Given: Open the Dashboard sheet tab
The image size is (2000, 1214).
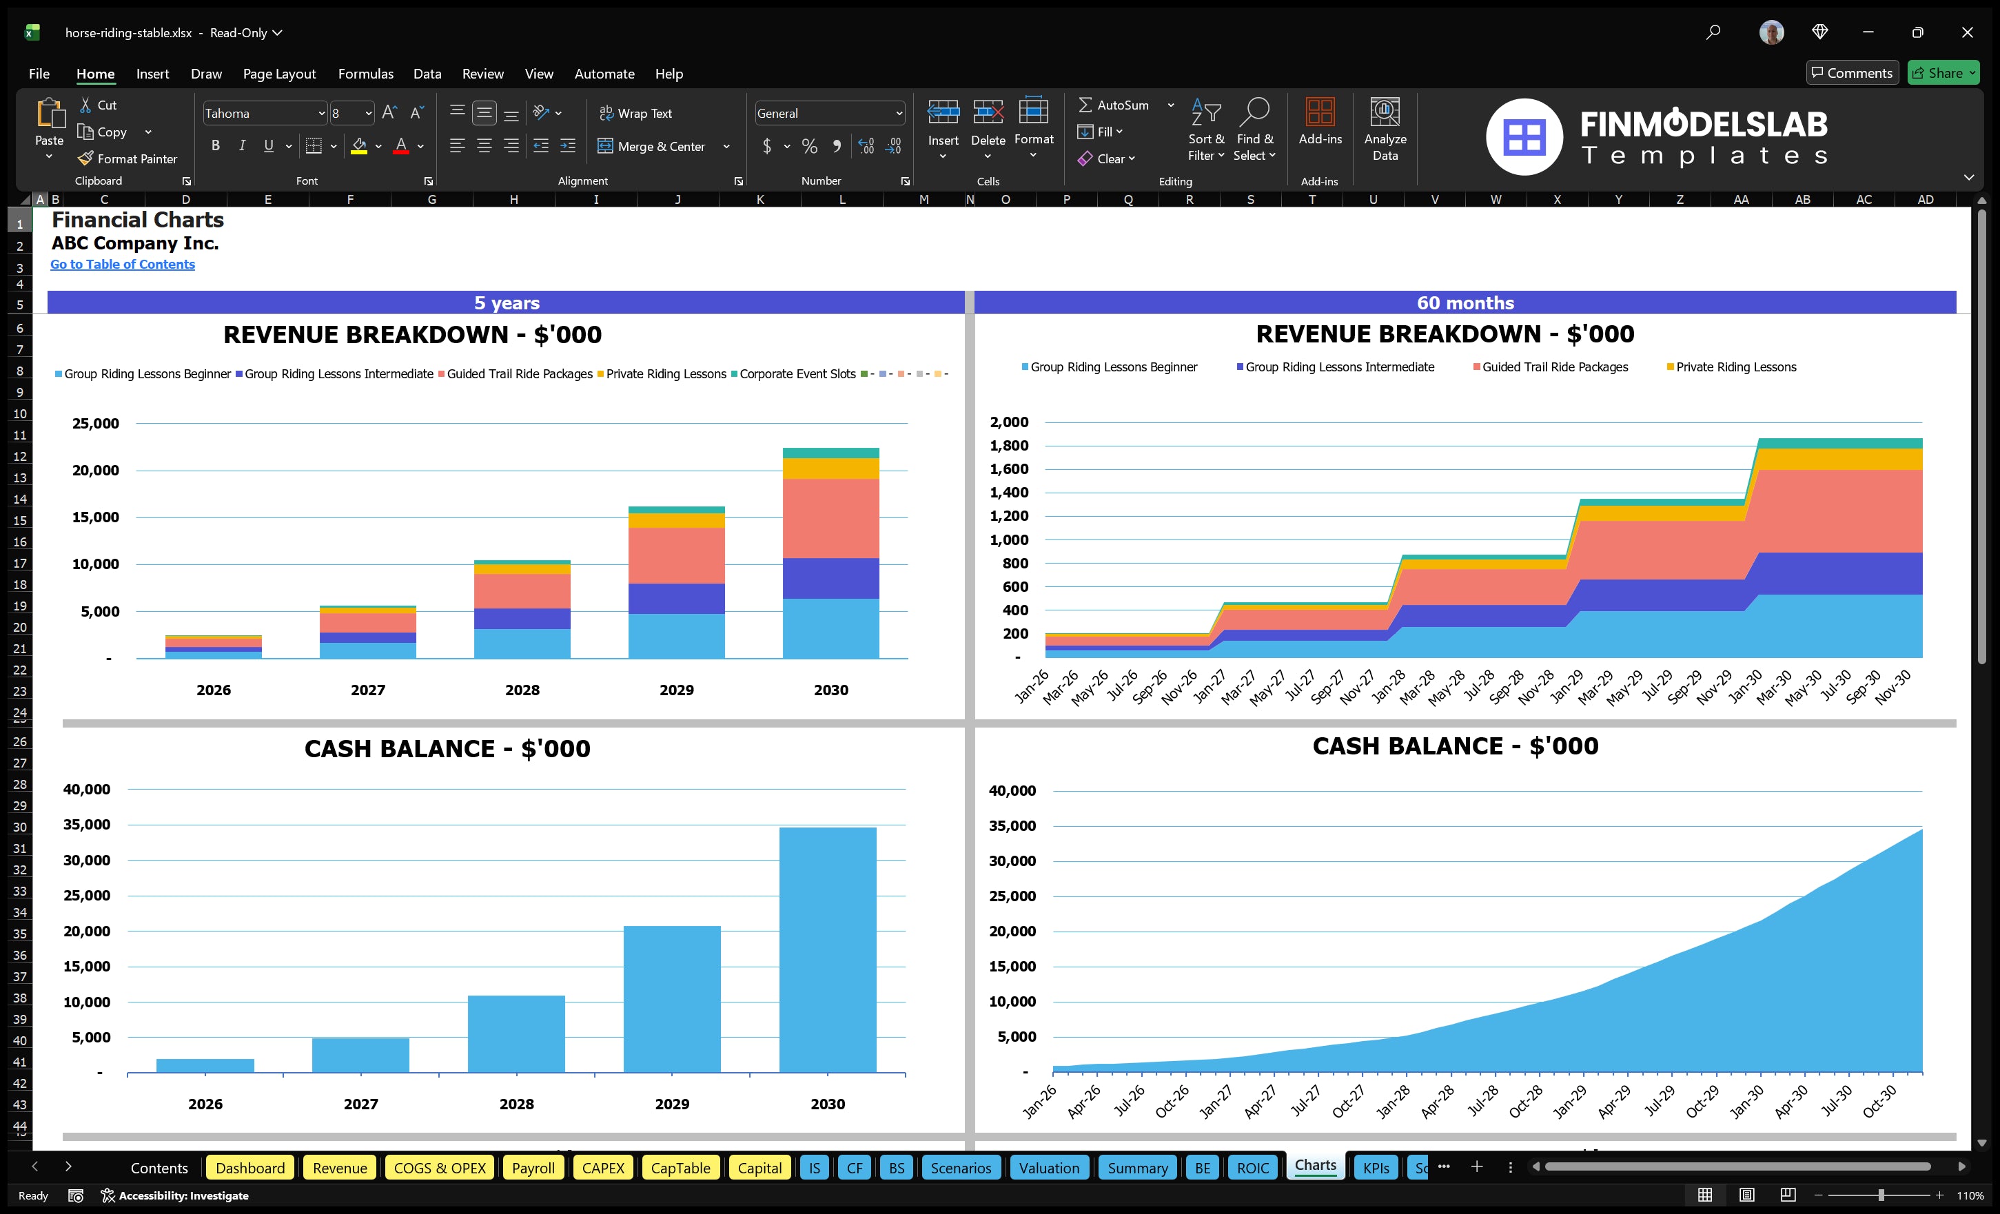Looking at the screenshot, I should coord(250,1167).
